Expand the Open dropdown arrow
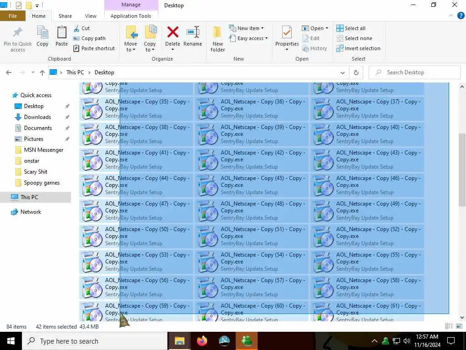 (327, 28)
